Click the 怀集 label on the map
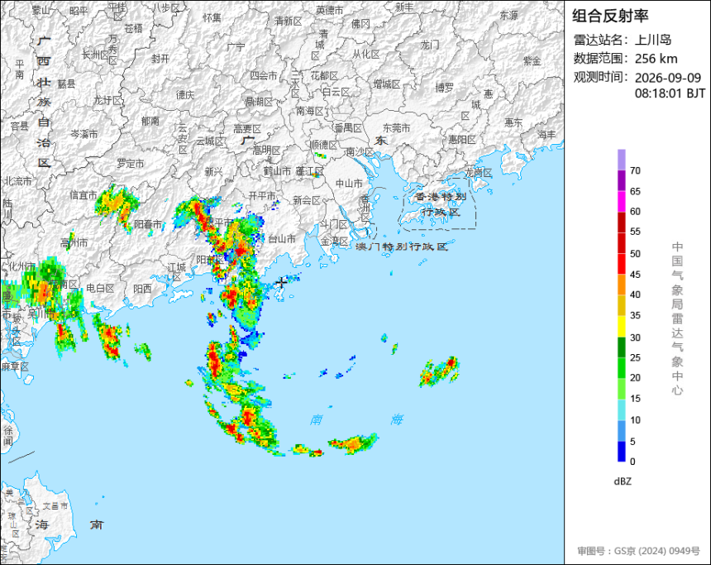The width and height of the screenshot is (711, 565). pos(212,17)
